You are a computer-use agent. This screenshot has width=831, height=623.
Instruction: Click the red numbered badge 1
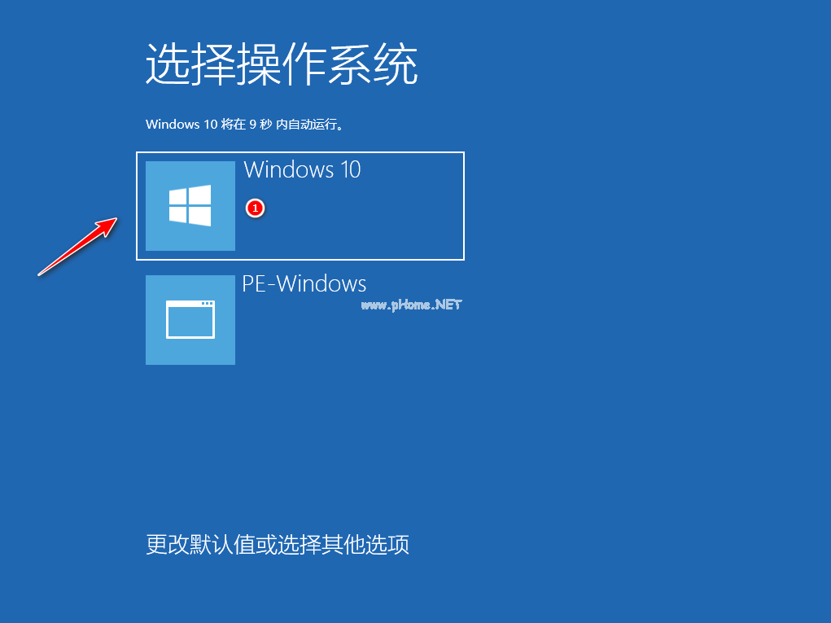point(255,208)
